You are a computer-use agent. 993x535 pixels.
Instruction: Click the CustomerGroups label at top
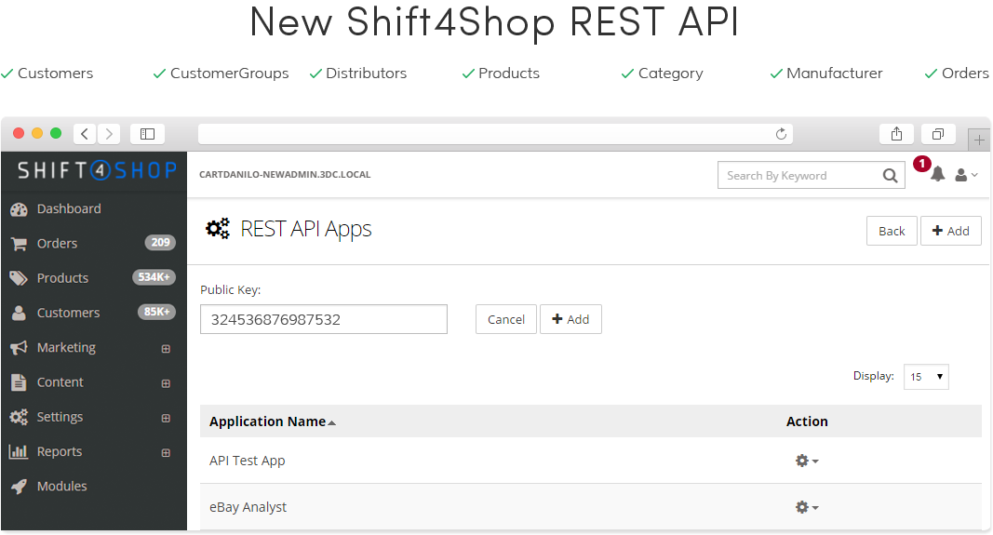229,74
